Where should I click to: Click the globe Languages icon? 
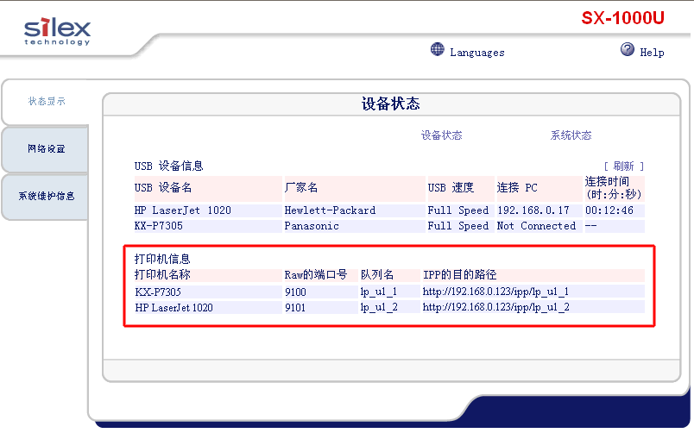pyautogui.click(x=438, y=49)
